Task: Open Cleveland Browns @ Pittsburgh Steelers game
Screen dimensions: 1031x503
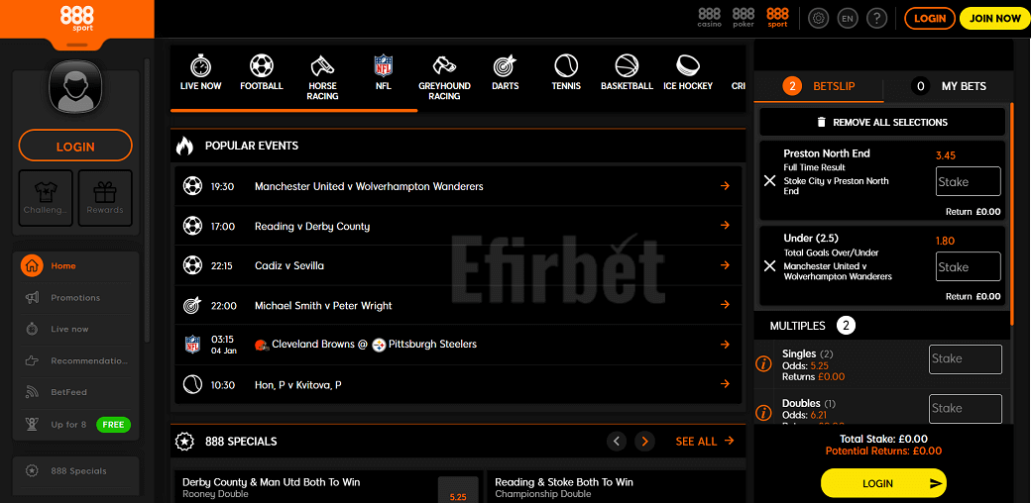Action: coord(458,345)
